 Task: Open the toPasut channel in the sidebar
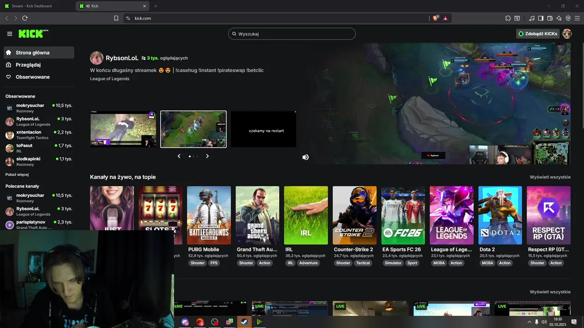39,148
